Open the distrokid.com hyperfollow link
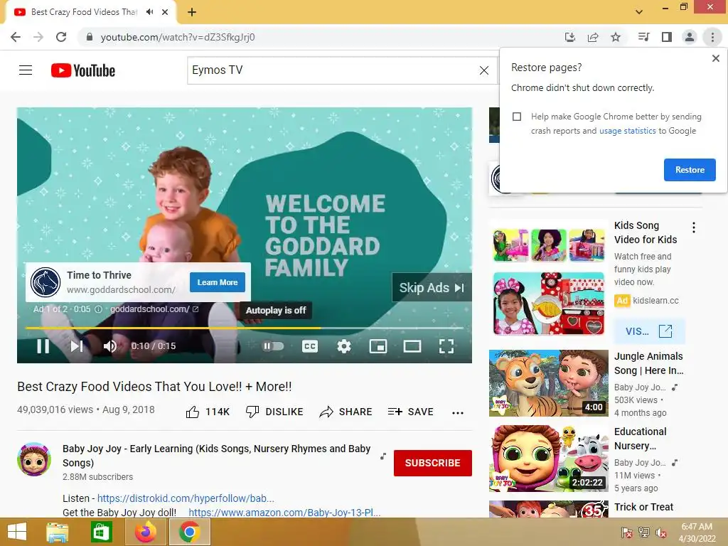The height and width of the screenshot is (546, 728). 186,498
